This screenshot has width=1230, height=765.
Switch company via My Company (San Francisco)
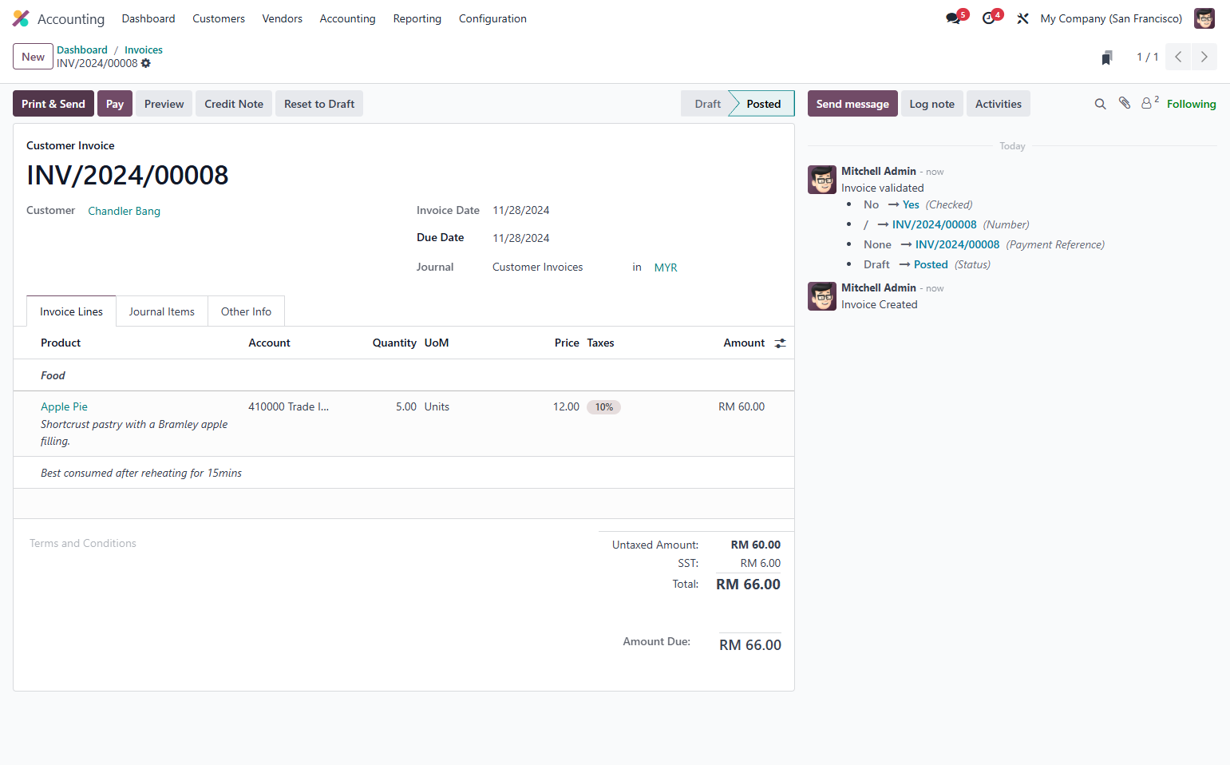[x=1111, y=18]
